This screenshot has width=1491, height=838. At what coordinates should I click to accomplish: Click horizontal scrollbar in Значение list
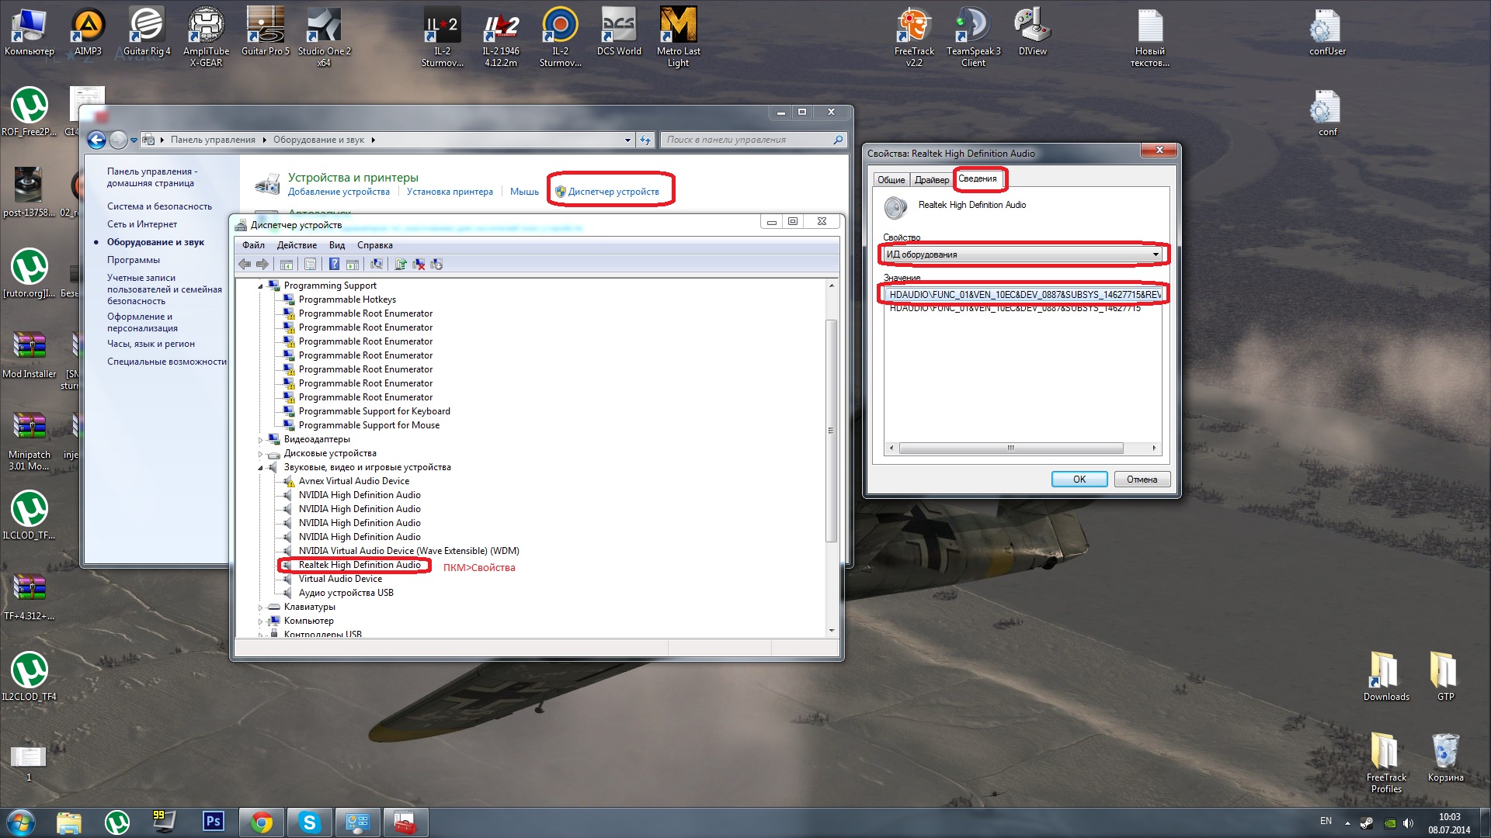1010,448
